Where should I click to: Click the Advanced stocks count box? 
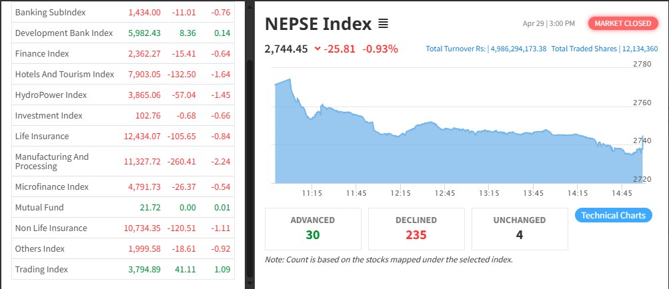click(313, 228)
